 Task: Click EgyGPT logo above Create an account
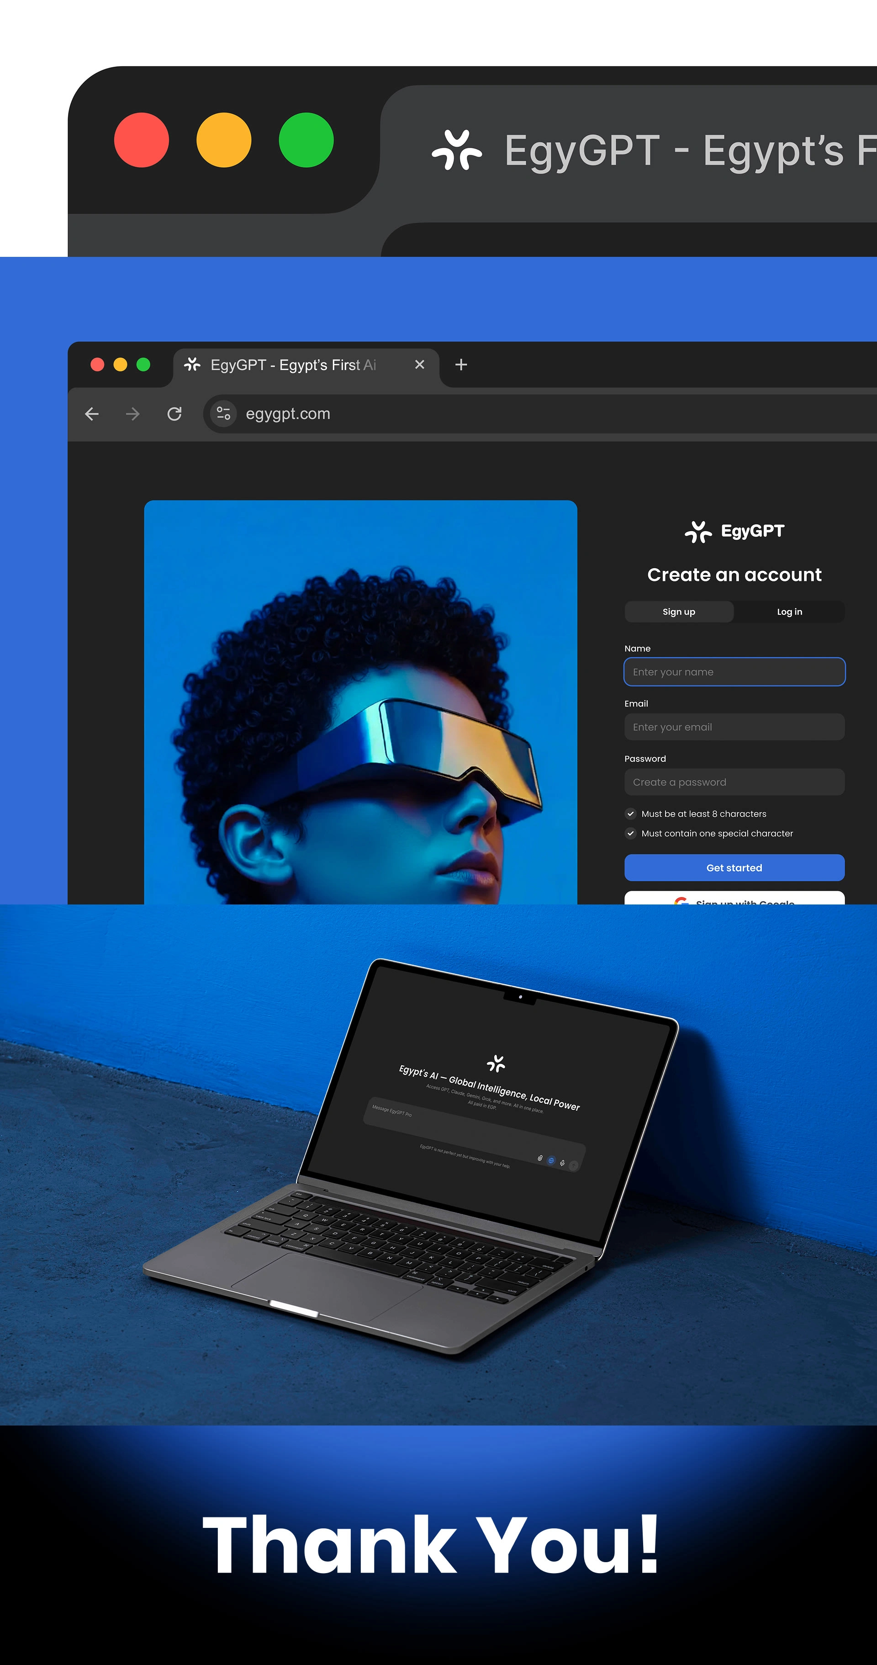734,531
